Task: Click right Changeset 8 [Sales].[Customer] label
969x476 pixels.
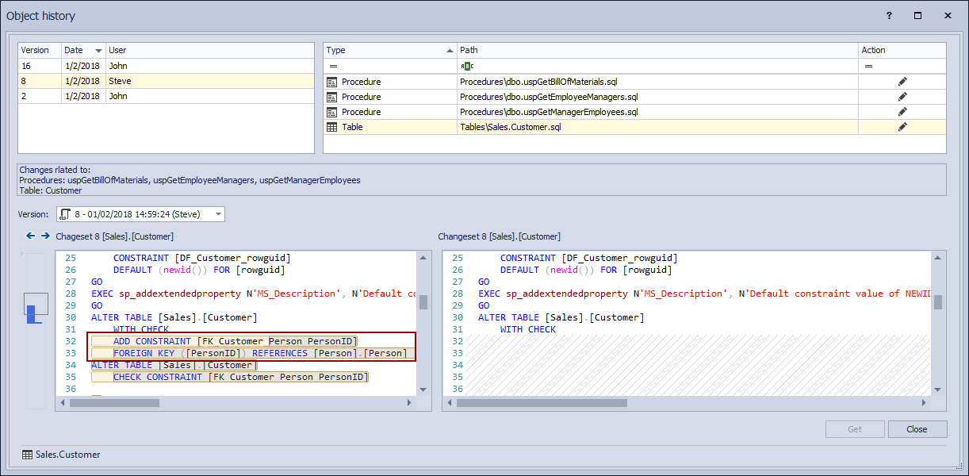Action: tap(499, 236)
